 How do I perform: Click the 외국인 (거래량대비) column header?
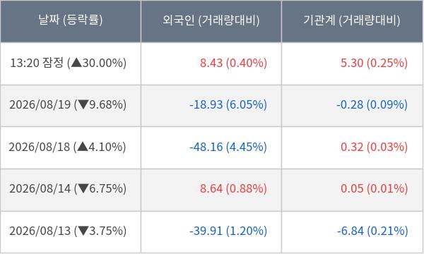(x=211, y=21)
